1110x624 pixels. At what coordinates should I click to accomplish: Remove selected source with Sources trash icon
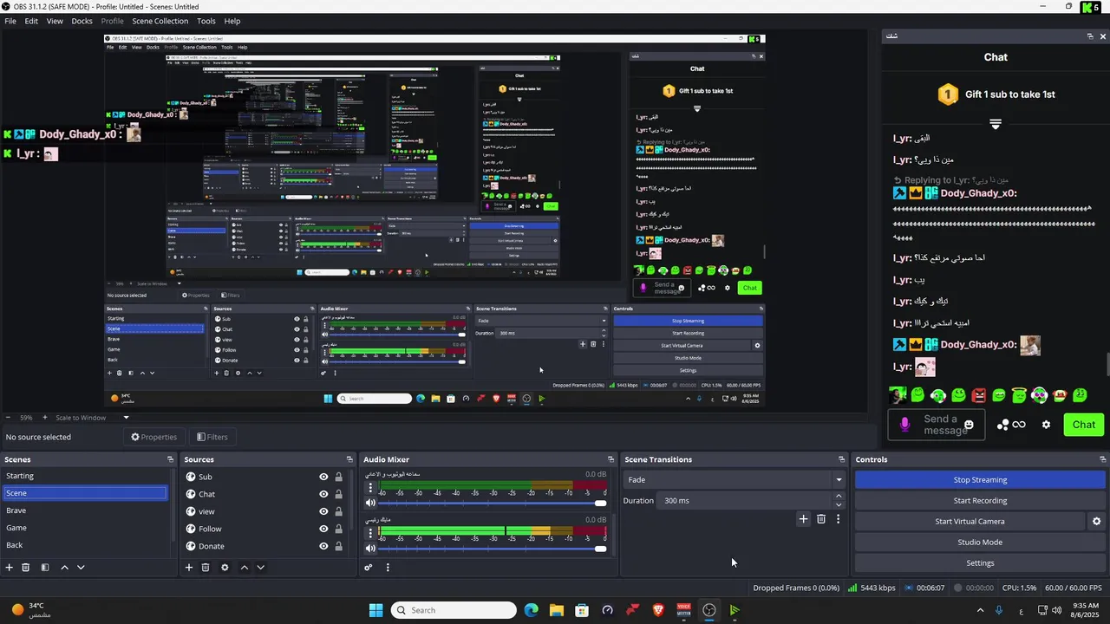[x=206, y=568]
